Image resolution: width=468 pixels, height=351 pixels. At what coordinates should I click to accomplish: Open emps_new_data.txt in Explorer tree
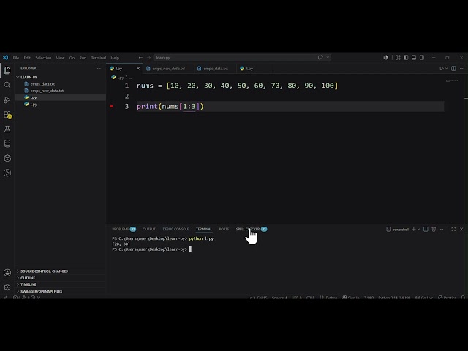click(x=60, y=91)
